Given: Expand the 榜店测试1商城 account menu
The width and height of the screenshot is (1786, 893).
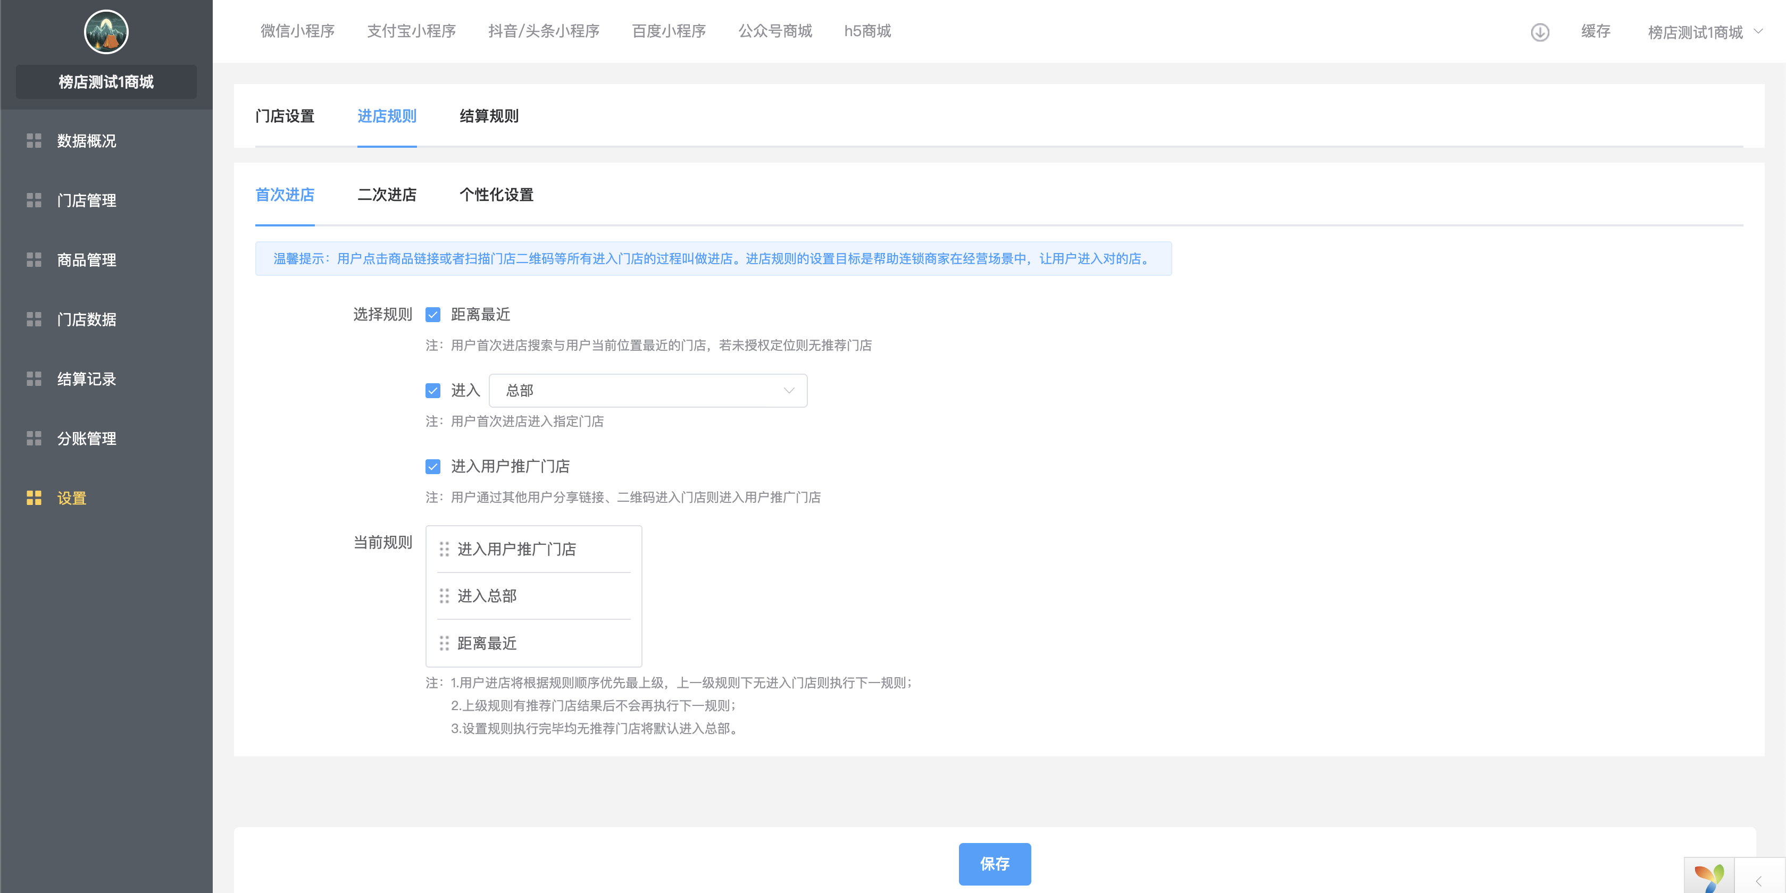Looking at the screenshot, I should (x=1705, y=32).
